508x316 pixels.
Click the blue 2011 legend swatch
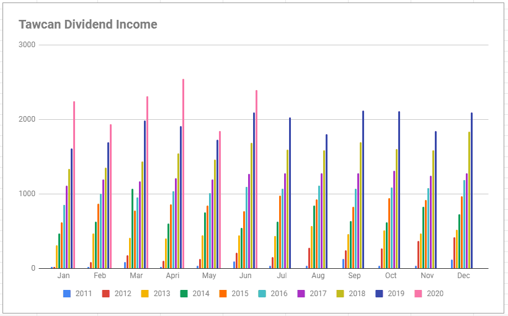(67, 294)
